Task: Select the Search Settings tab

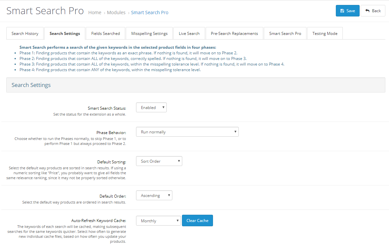Action: [x=65, y=33]
